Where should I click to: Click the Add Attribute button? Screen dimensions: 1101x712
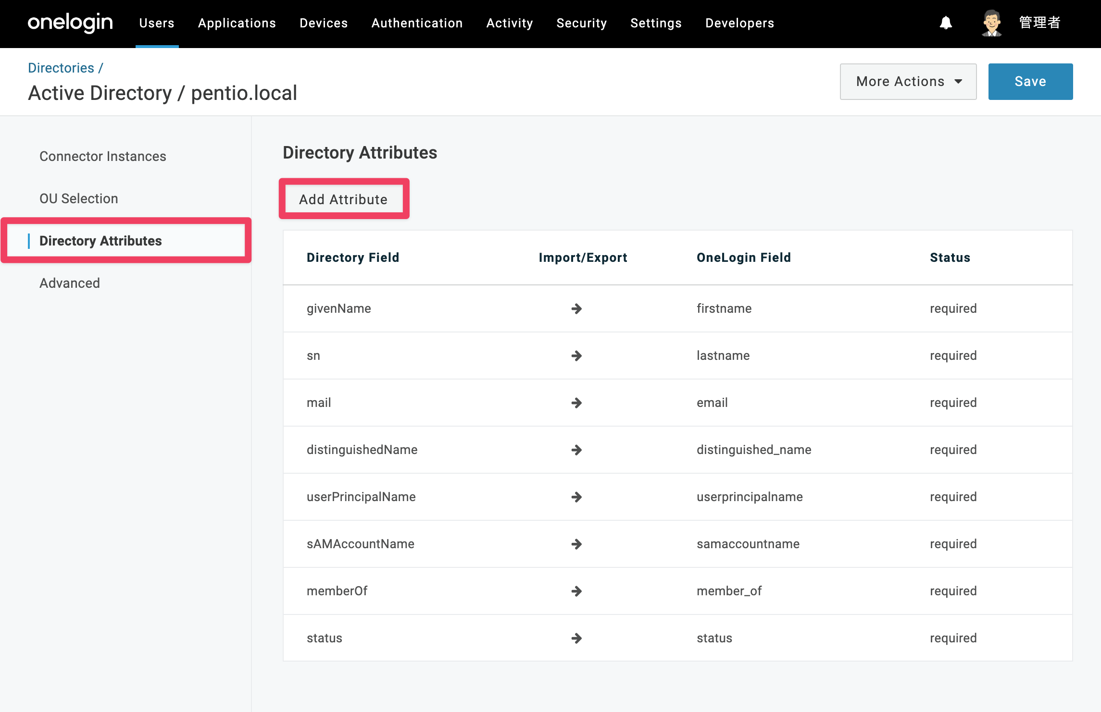(344, 199)
